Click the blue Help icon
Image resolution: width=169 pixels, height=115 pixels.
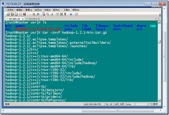(71, 14)
